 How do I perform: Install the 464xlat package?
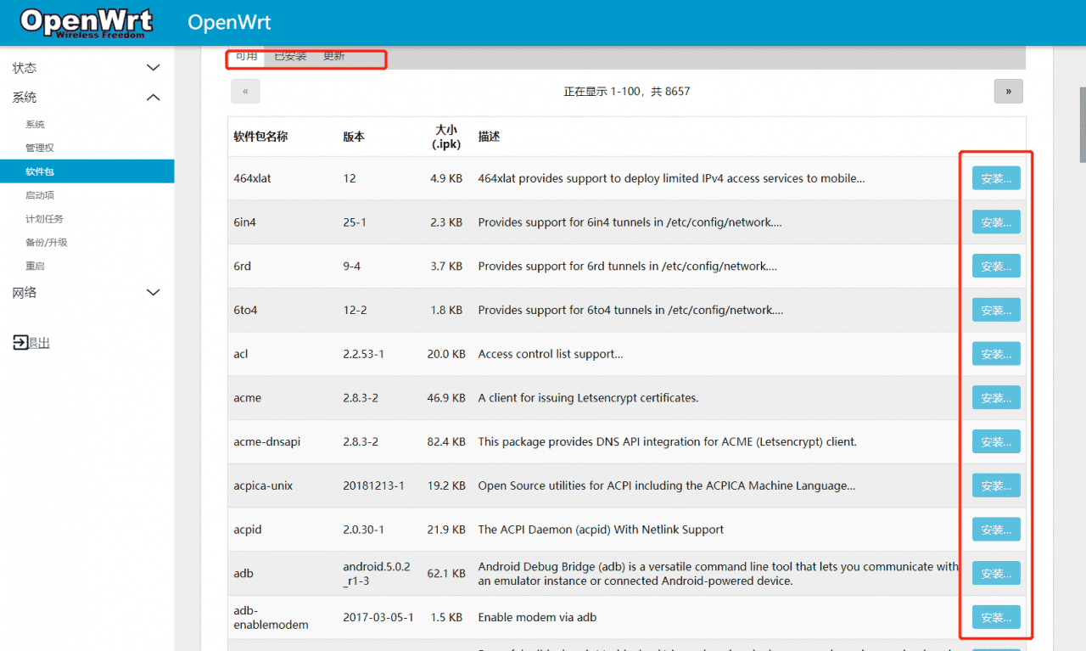coord(995,177)
